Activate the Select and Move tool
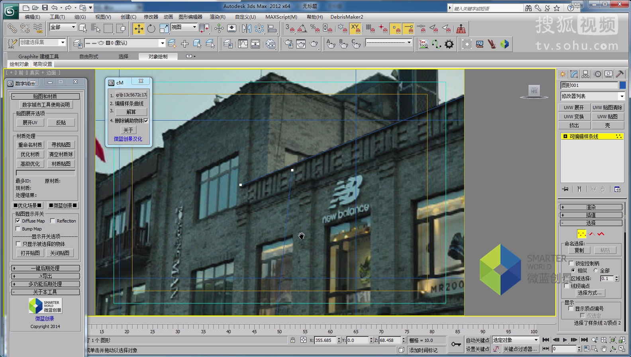 [x=139, y=28]
